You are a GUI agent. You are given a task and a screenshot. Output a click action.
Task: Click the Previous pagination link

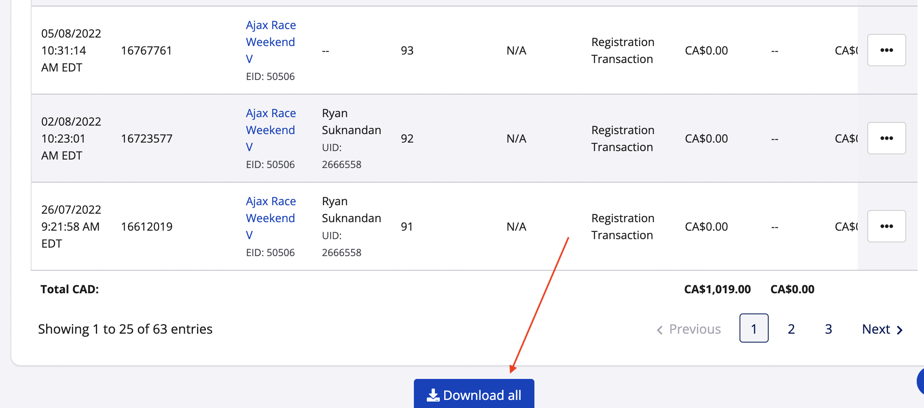tap(689, 329)
